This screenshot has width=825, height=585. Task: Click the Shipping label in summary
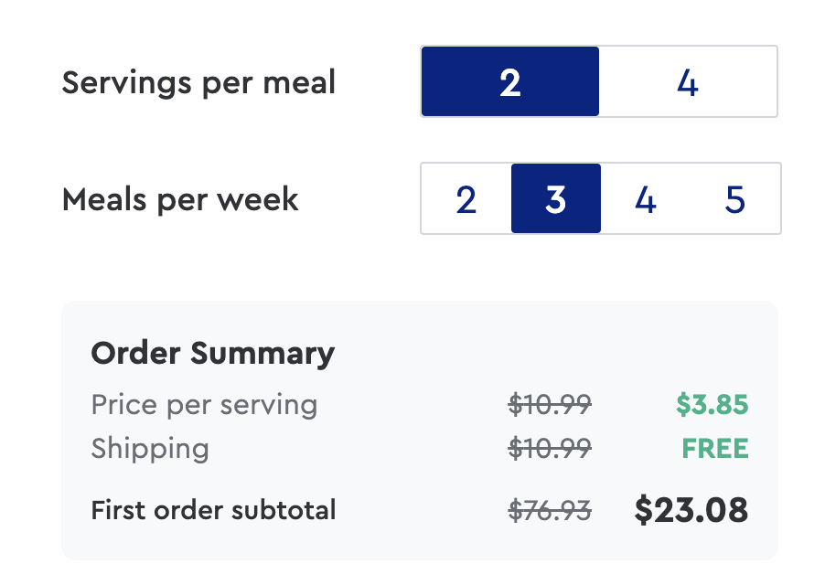pyautogui.click(x=150, y=449)
